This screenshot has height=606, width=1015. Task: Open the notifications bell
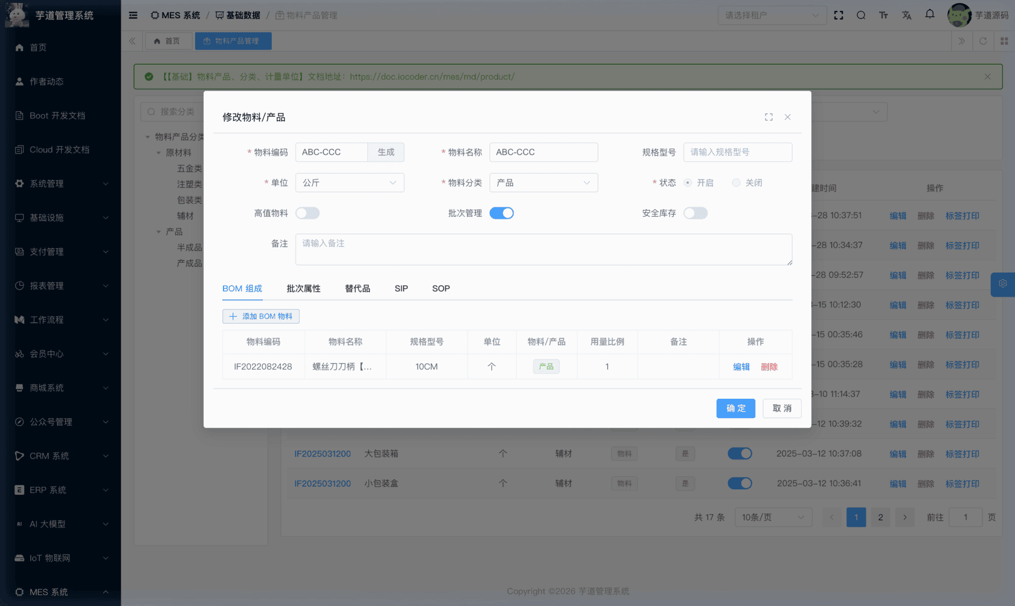(x=929, y=15)
